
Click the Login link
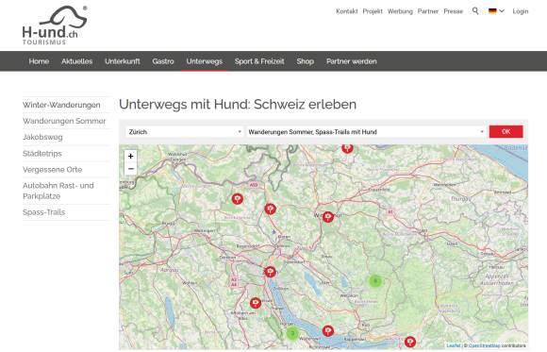pyautogui.click(x=521, y=11)
